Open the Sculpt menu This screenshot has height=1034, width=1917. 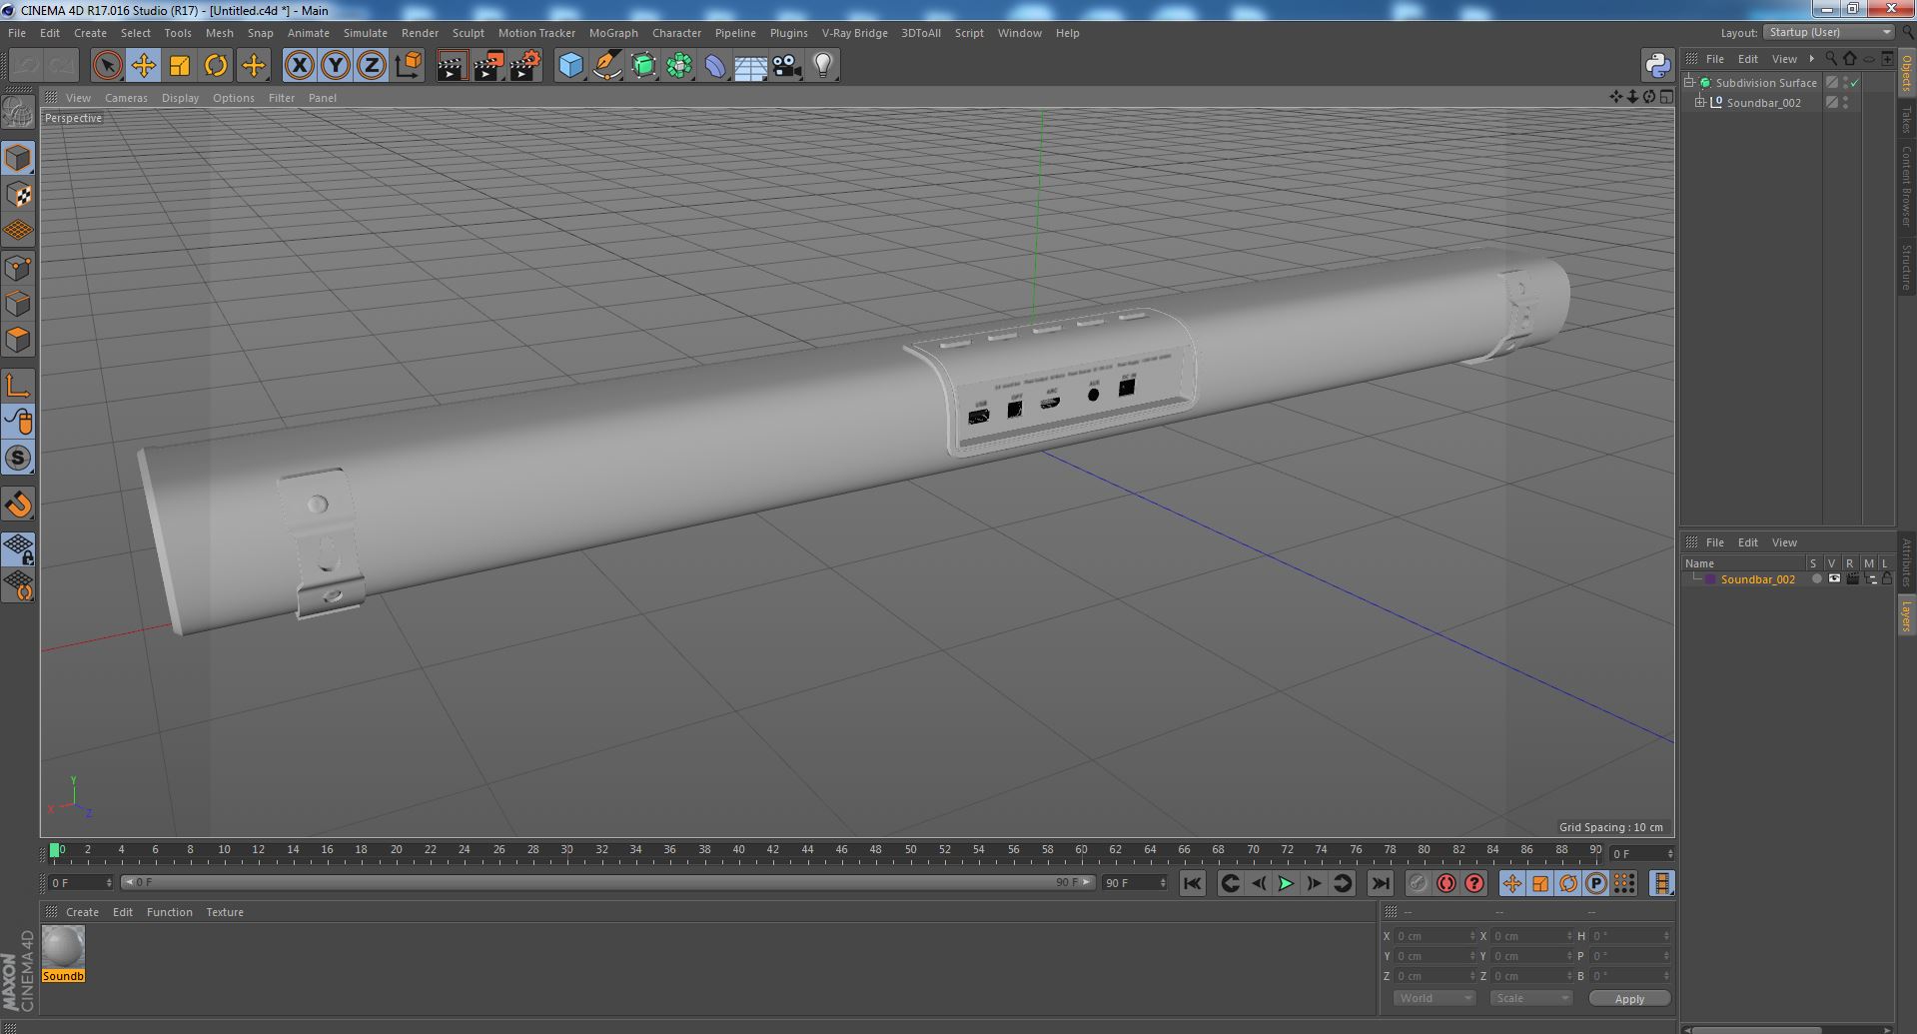click(468, 33)
